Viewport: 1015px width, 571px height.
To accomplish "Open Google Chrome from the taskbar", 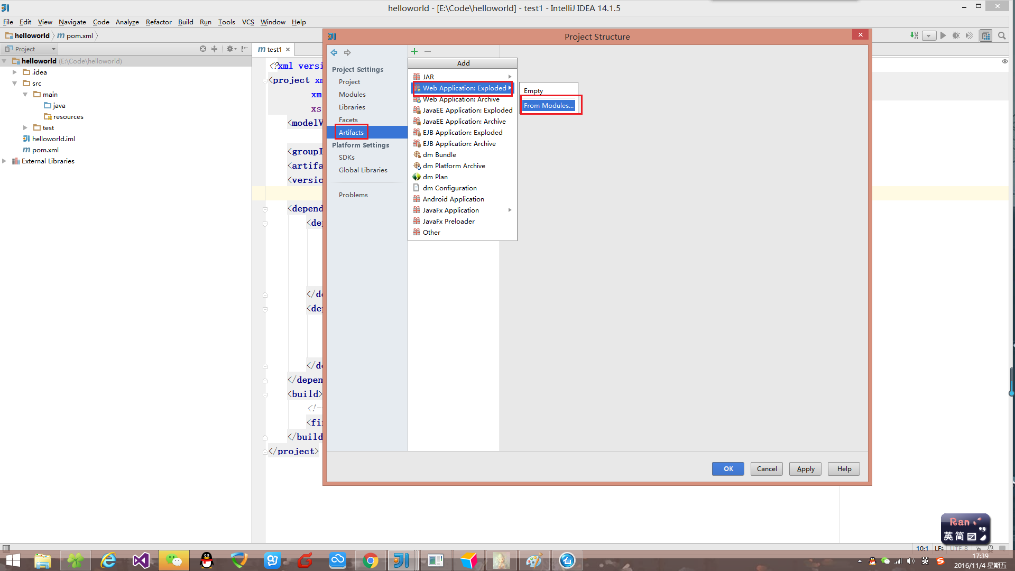I will pyautogui.click(x=371, y=560).
